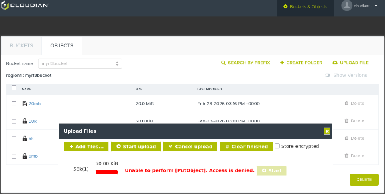
Task: Click the magnifier icon for Search by Prefix
Action: (224, 63)
